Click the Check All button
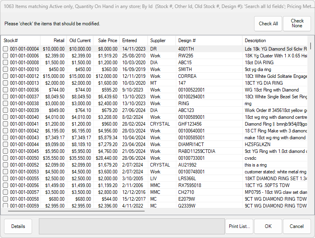This screenshot has height=238, width=315. (268, 24)
